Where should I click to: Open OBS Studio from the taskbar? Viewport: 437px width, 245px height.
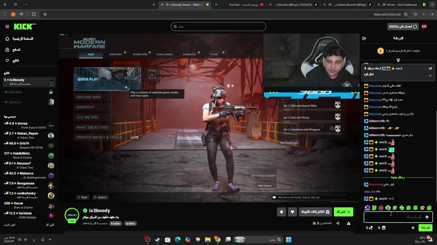click(147, 240)
